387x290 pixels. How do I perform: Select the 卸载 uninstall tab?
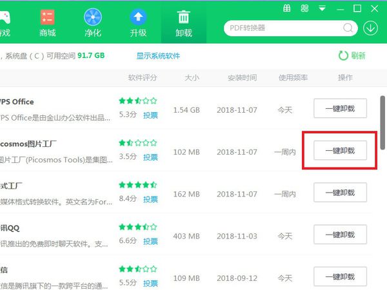(184, 23)
